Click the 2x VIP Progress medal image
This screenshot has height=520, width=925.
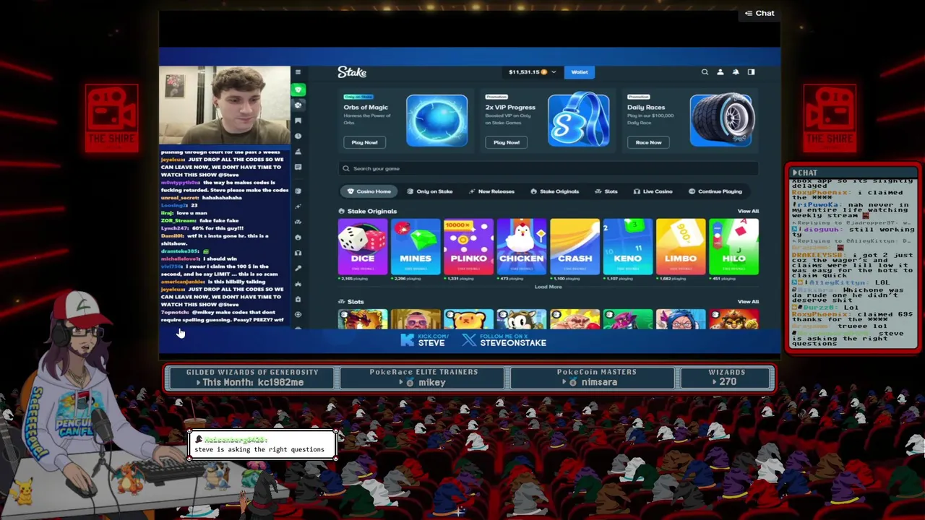point(578,120)
